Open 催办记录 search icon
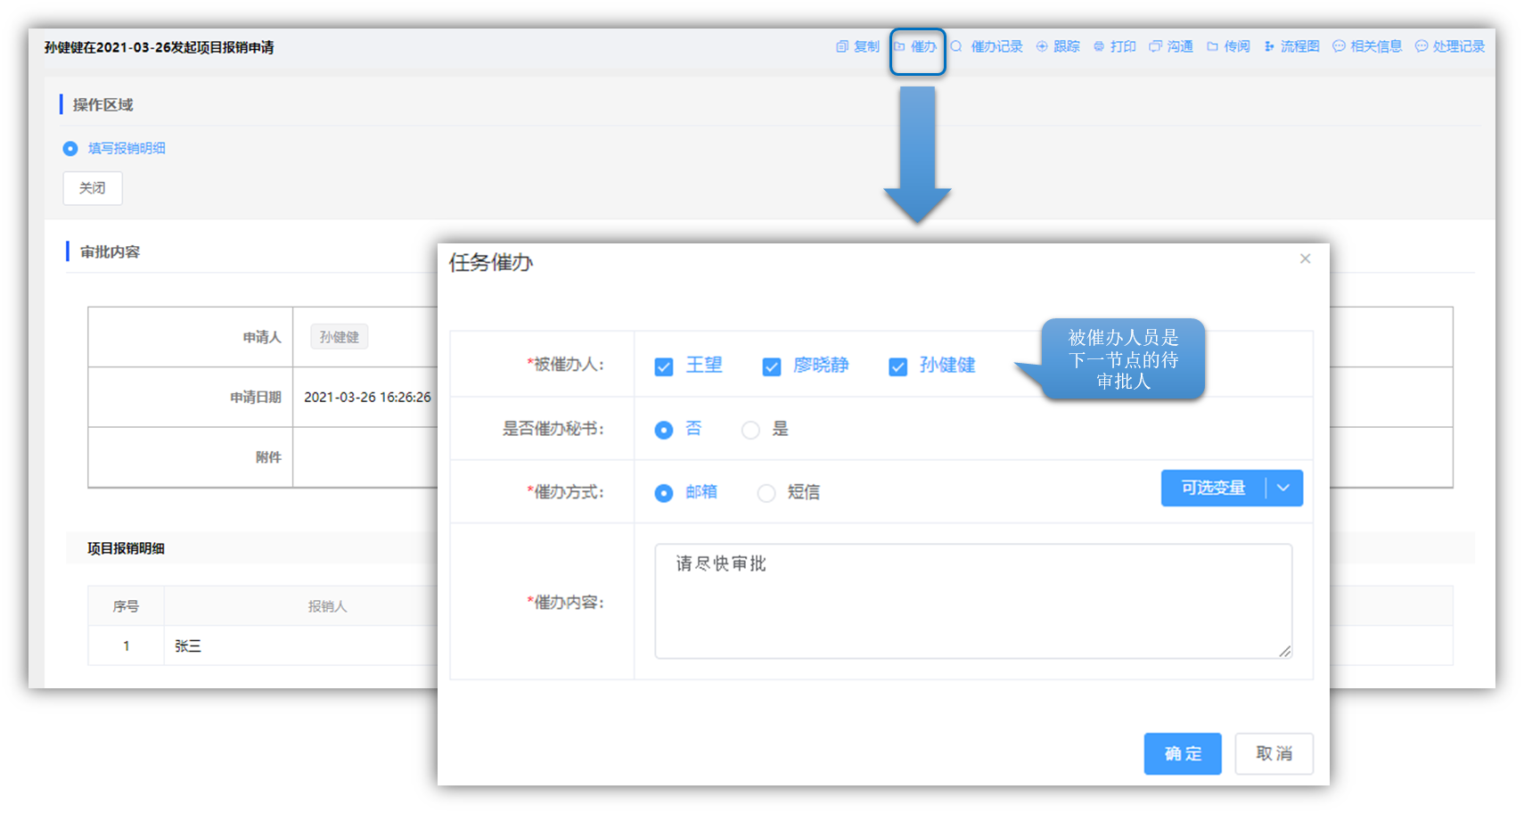The height and width of the screenshot is (814, 1524). point(956,46)
